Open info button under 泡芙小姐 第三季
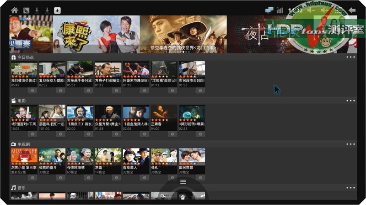This screenshot has height=205, width=366. pyautogui.click(x=32, y=178)
